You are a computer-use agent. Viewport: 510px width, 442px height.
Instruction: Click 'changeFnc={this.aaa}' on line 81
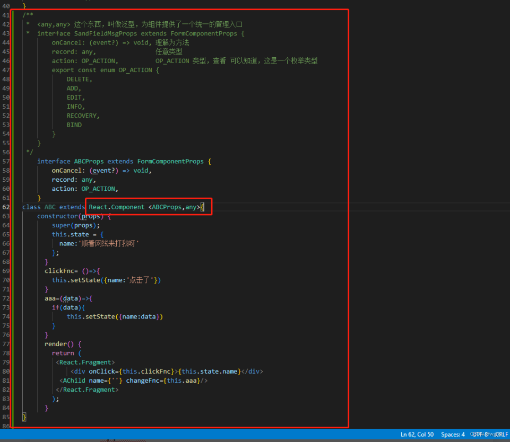point(163,381)
